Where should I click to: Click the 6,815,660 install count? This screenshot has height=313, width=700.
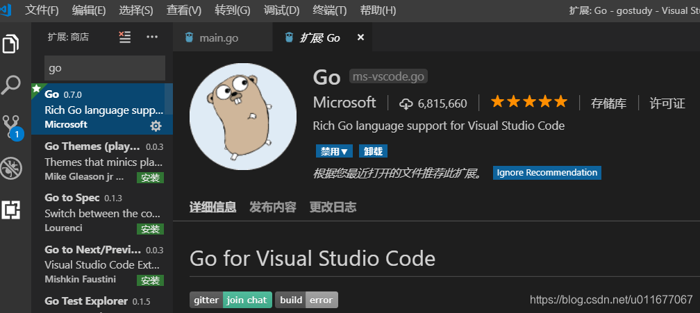coord(442,104)
